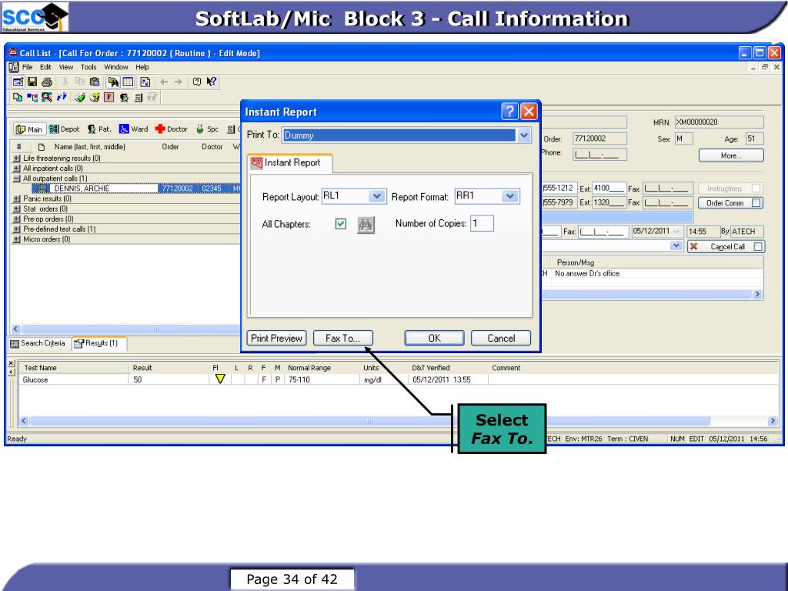Open the Help menu
Screen dimensions: 788x591
142,67
